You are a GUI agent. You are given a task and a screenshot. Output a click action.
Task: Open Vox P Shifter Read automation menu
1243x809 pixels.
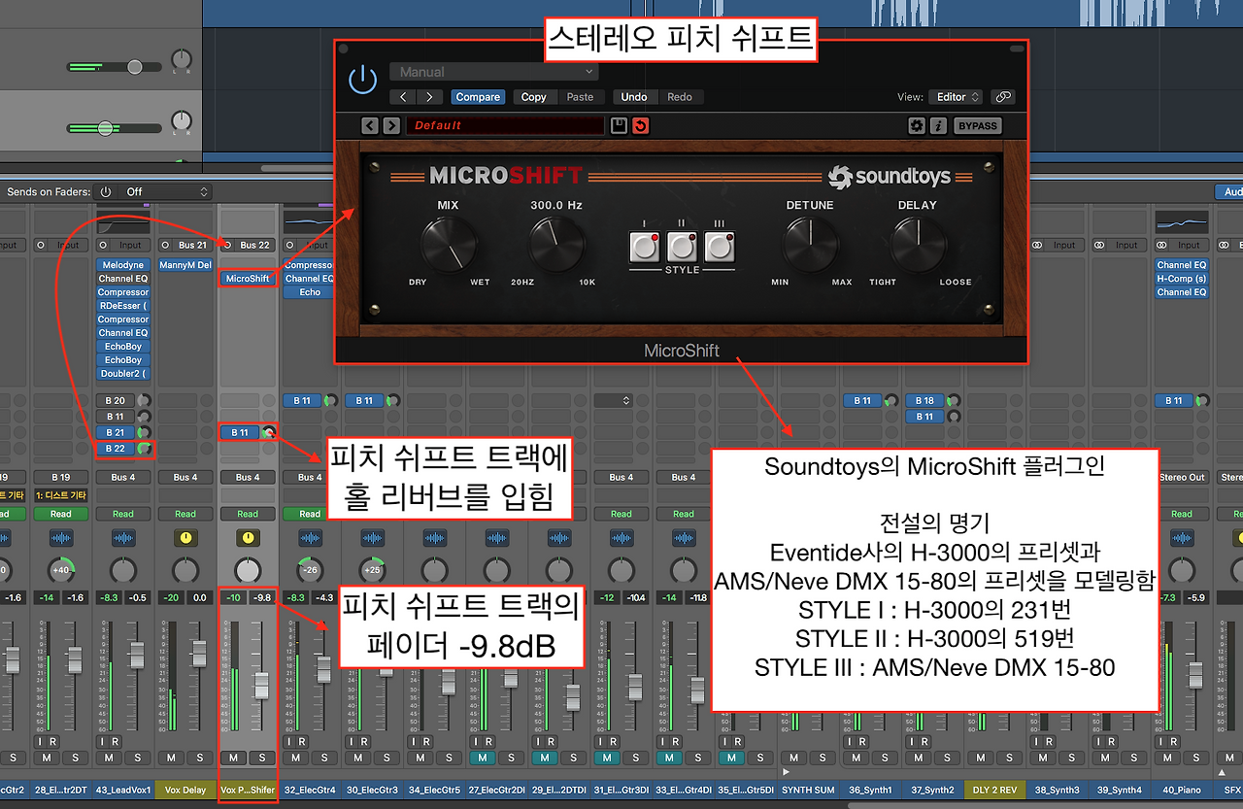(248, 514)
